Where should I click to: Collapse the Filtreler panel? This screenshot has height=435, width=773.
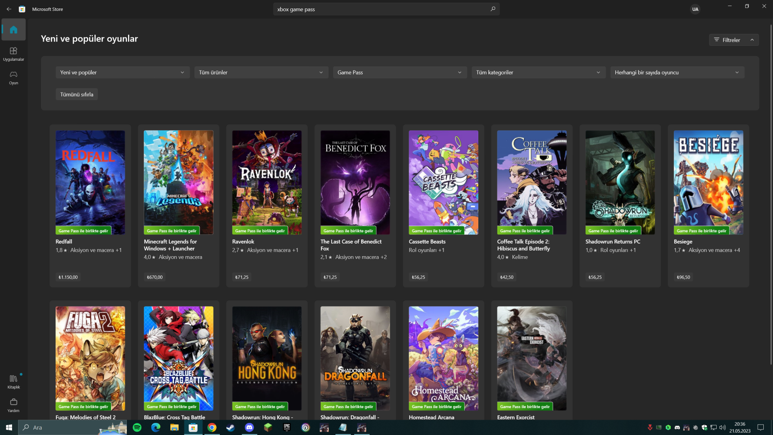click(x=734, y=40)
